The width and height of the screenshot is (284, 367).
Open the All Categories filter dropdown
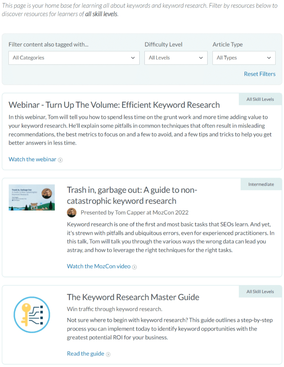[x=73, y=58]
